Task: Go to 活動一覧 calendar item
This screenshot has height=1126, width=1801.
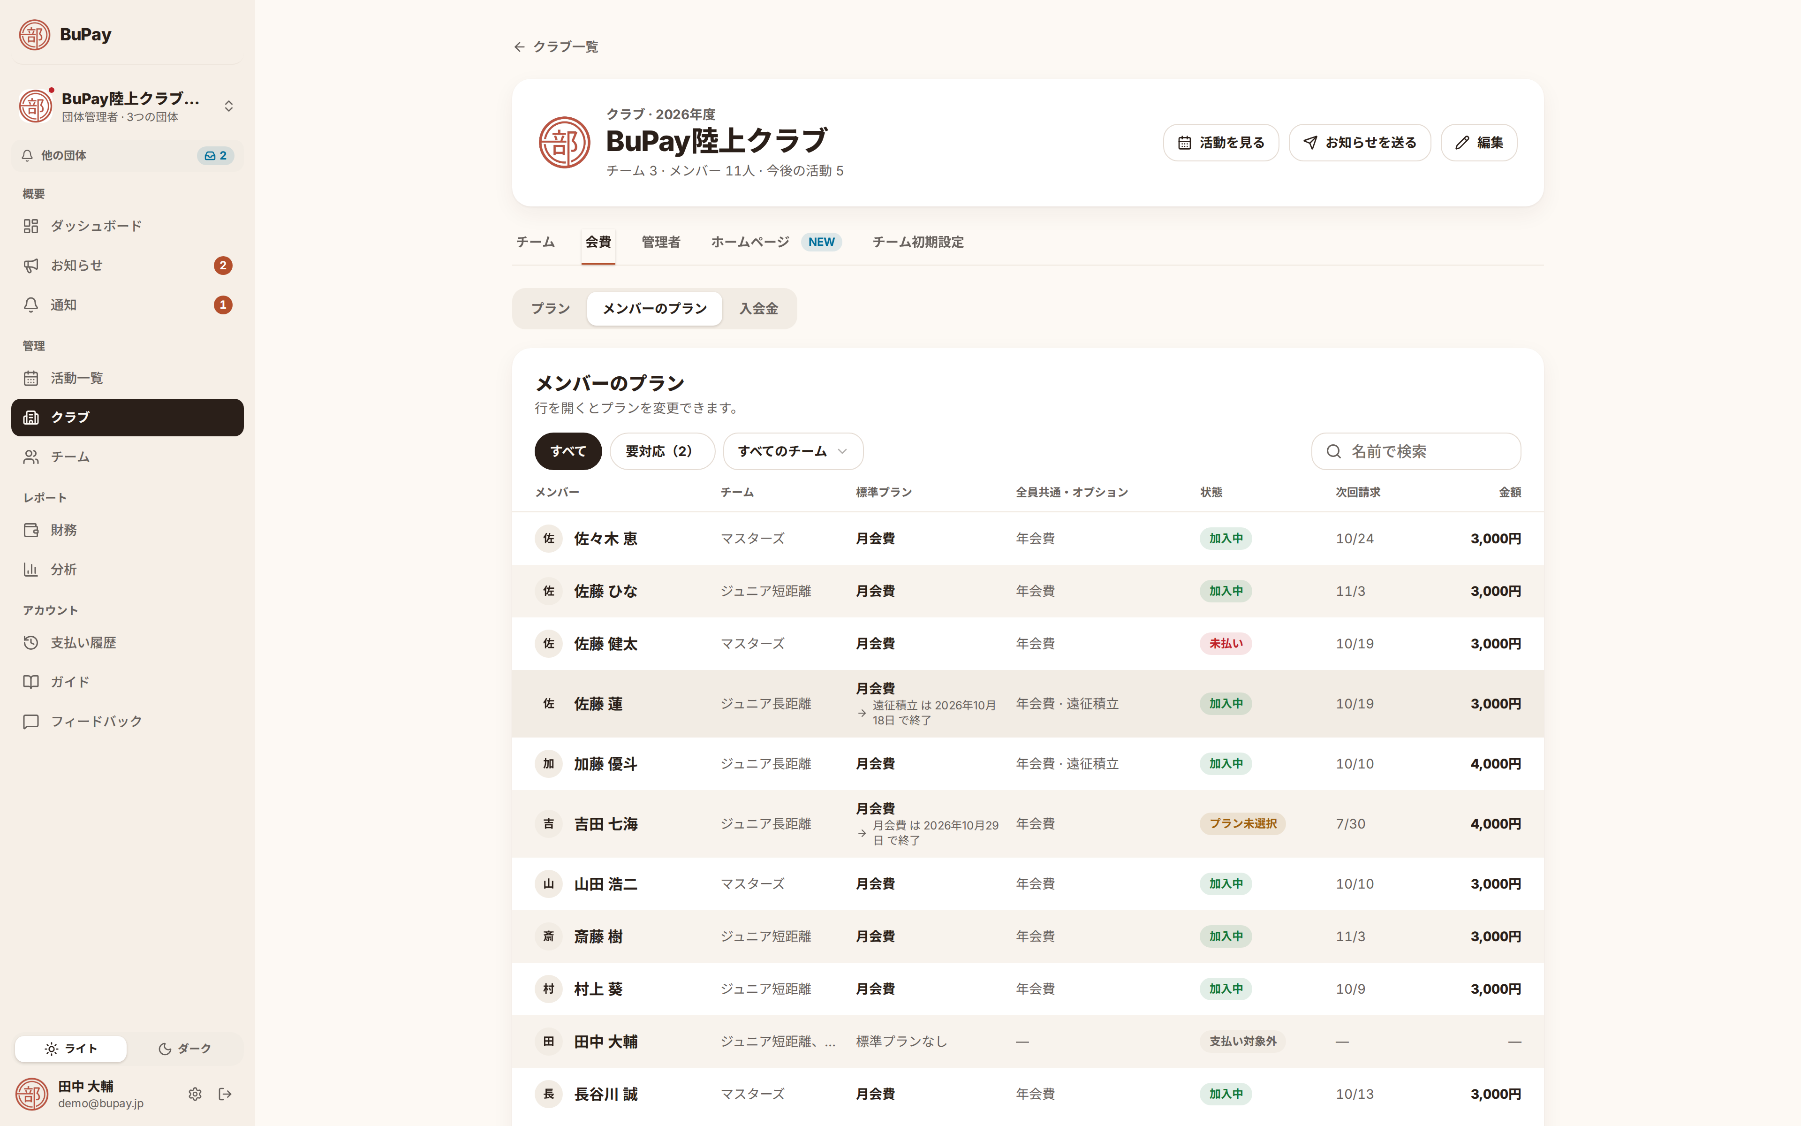Action: pos(127,378)
